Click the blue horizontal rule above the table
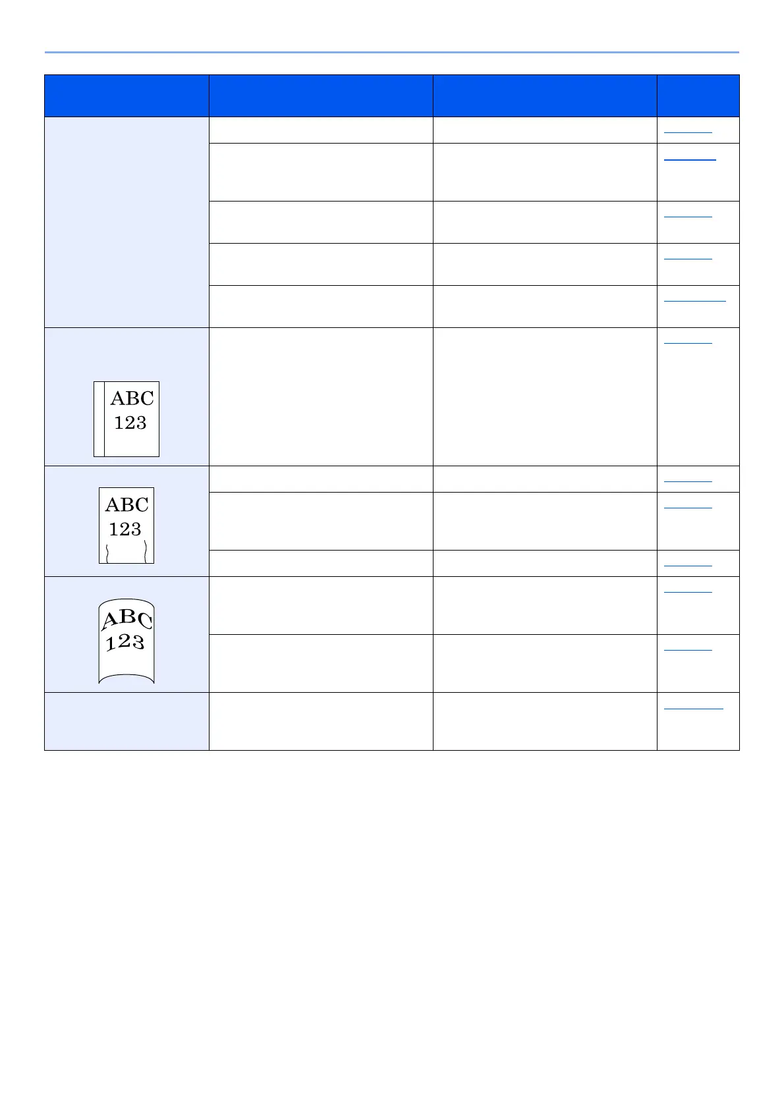The width and height of the screenshot is (784, 1109). click(392, 52)
